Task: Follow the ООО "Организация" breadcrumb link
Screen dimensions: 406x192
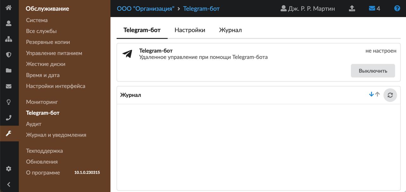Action: 146,9
